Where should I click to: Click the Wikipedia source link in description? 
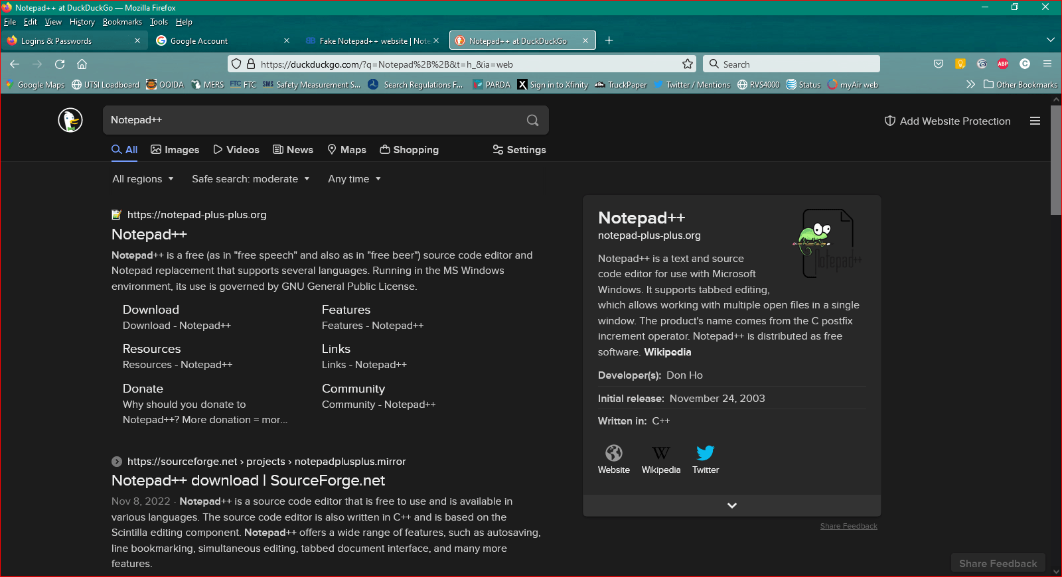[668, 352]
